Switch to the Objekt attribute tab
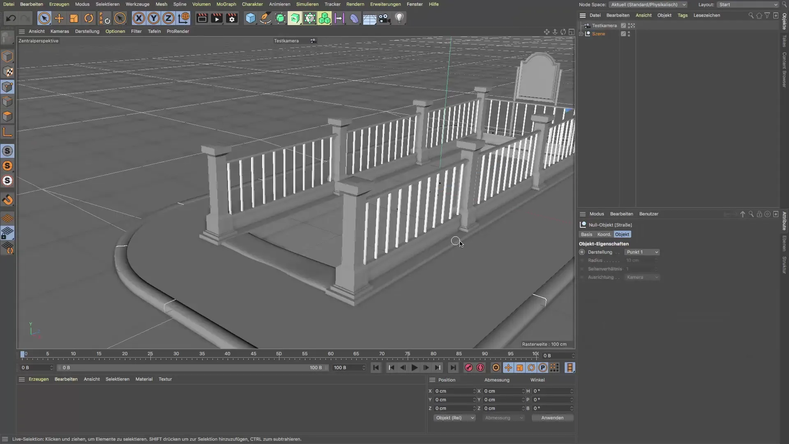Viewport: 789px width, 444px height. coord(622,234)
